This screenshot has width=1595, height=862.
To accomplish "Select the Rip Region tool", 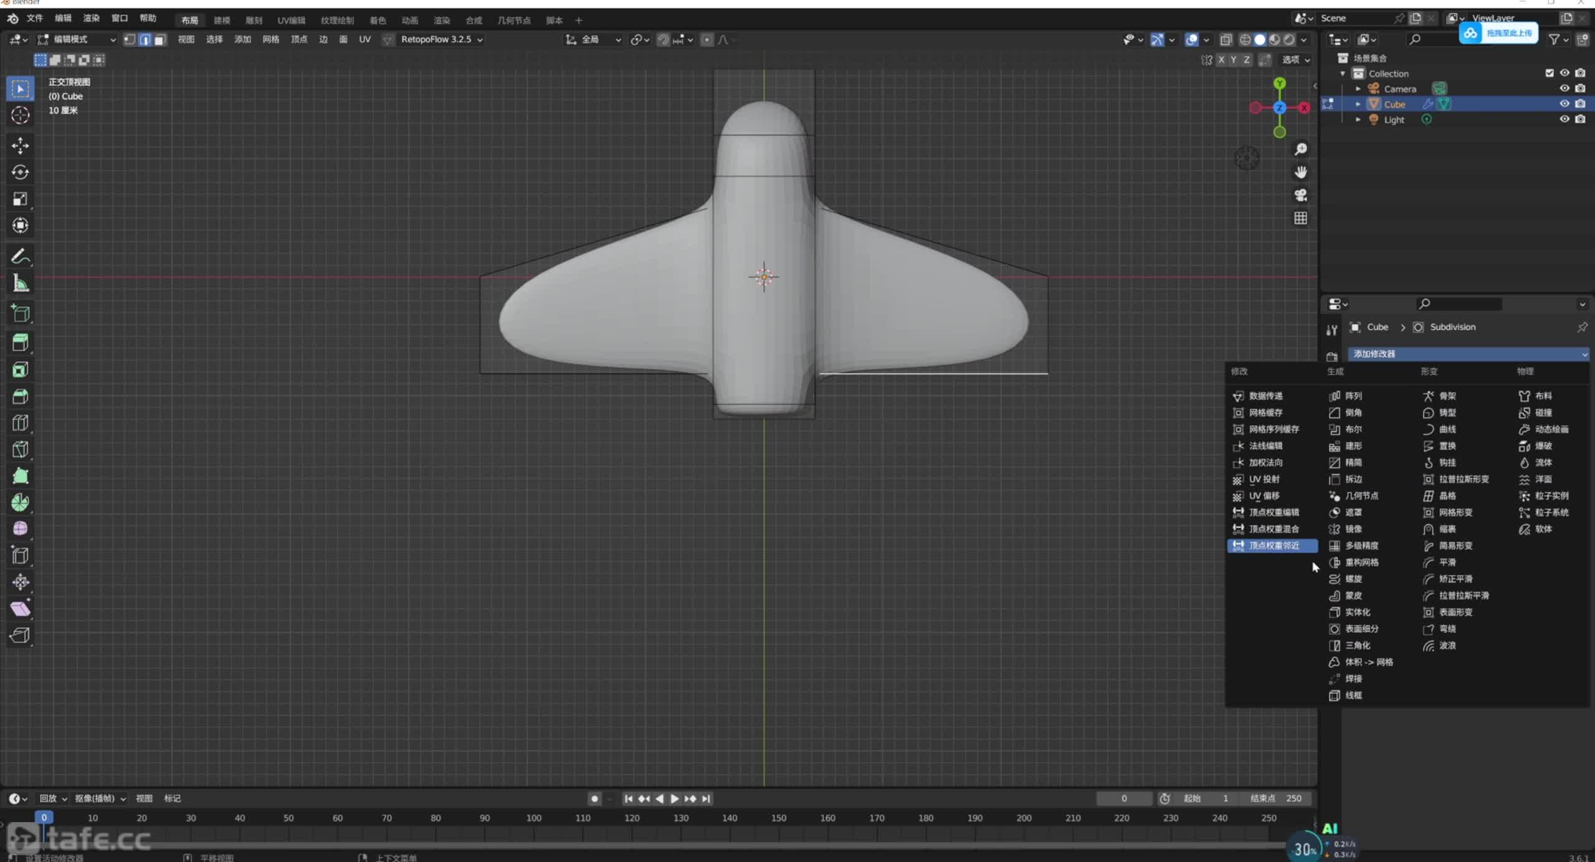I will [20, 635].
